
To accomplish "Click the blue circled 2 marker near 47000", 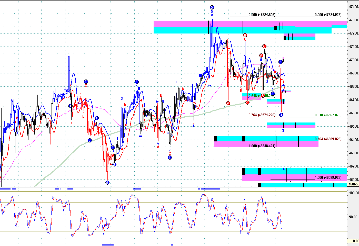I will (280, 62).
